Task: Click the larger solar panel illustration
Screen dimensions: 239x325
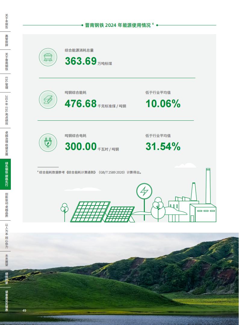Action: point(90,212)
